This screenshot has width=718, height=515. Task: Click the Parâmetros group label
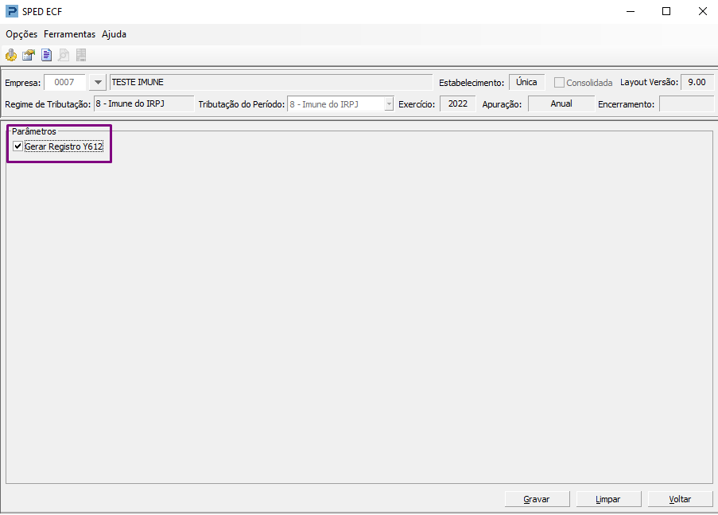tap(34, 131)
